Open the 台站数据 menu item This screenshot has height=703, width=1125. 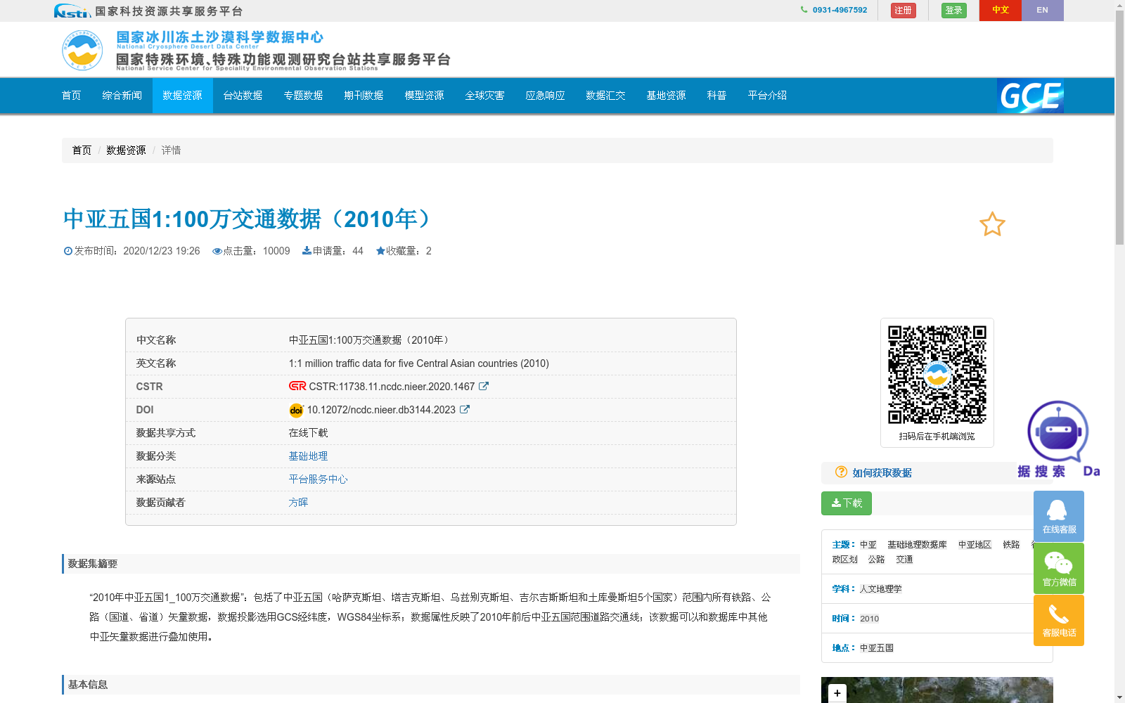[x=243, y=96]
